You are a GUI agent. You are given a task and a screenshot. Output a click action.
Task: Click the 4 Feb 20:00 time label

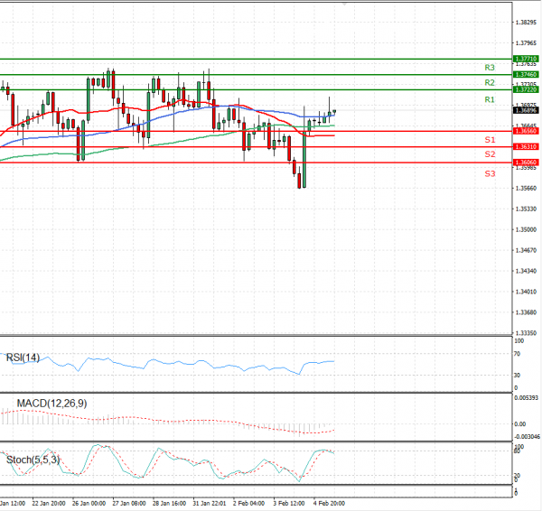pos(329,504)
